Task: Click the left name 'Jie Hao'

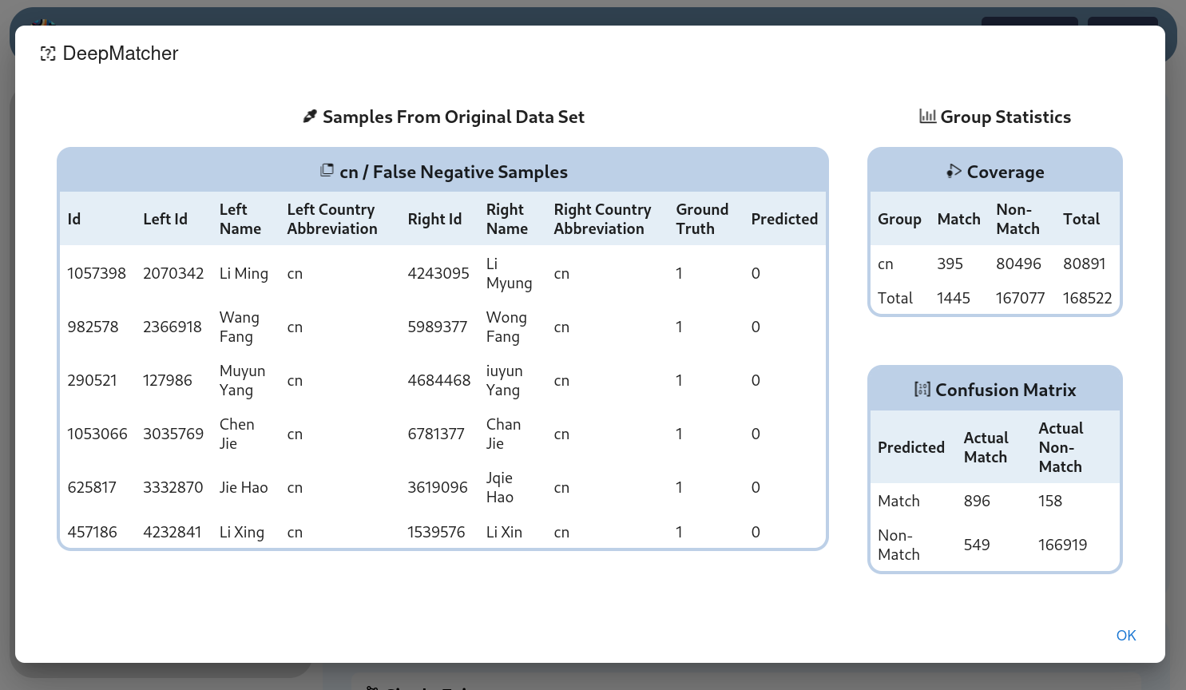Action: 244,487
